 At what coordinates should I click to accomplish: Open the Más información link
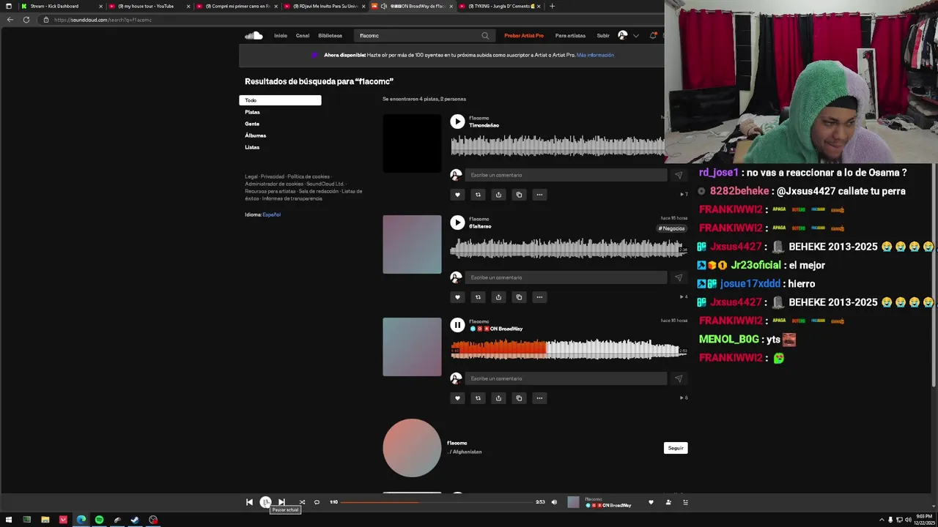pyautogui.click(x=595, y=55)
